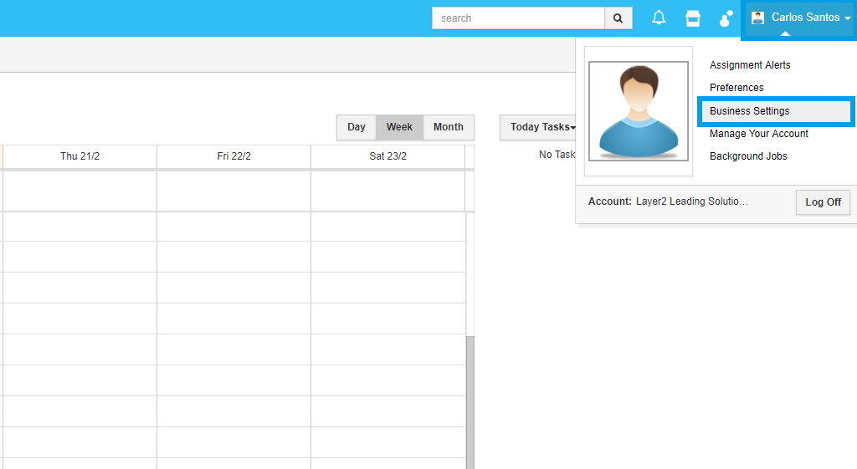Switch calendar to Month view
This screenshot has height=469, width=857.
point(449,127)
